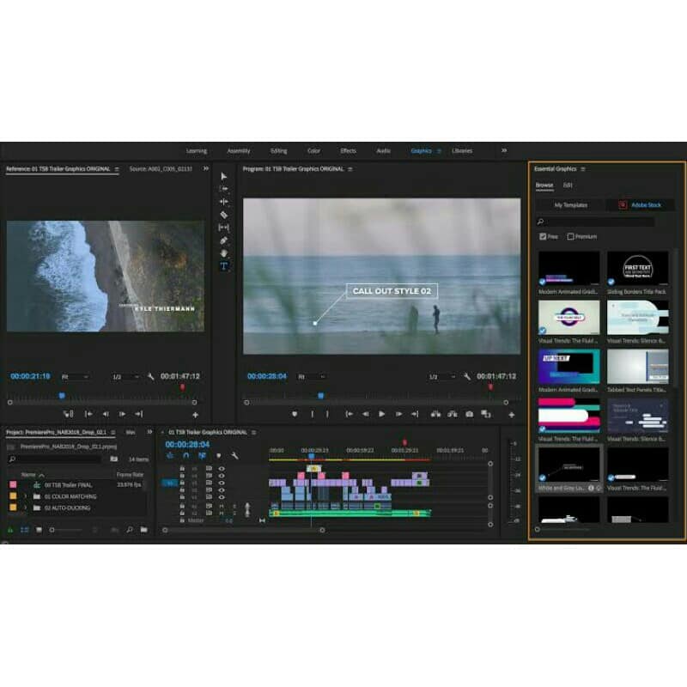The image size is (687, 687).
Task: Open Reference monitor Fit zoom dropdown
Action: pyautogui.click(x=75, y=377)
